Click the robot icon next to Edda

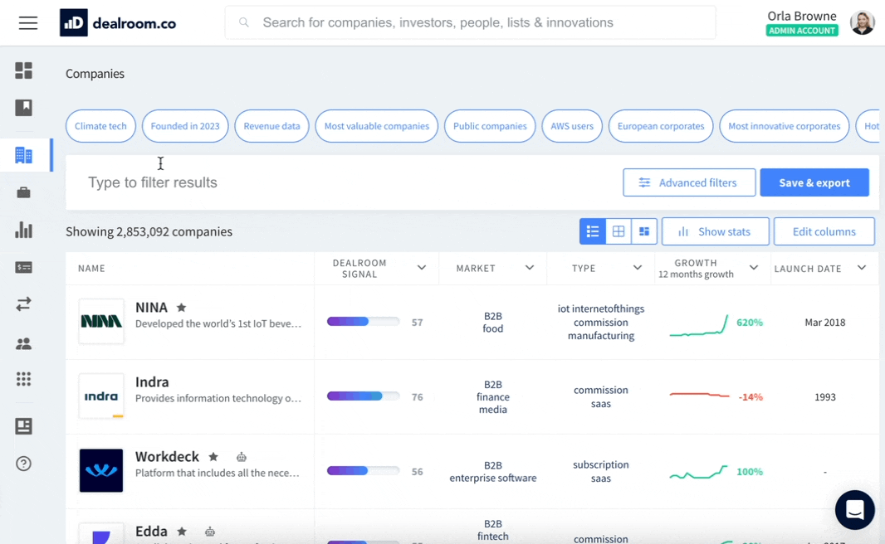pos(210,532)
